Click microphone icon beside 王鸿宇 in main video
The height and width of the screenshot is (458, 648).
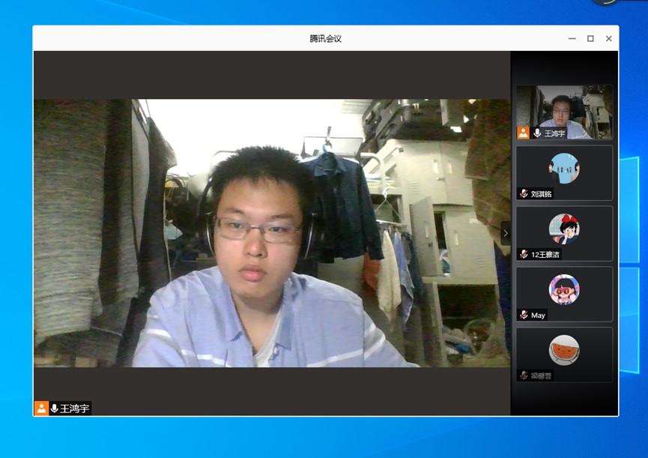tap(54, 409)
